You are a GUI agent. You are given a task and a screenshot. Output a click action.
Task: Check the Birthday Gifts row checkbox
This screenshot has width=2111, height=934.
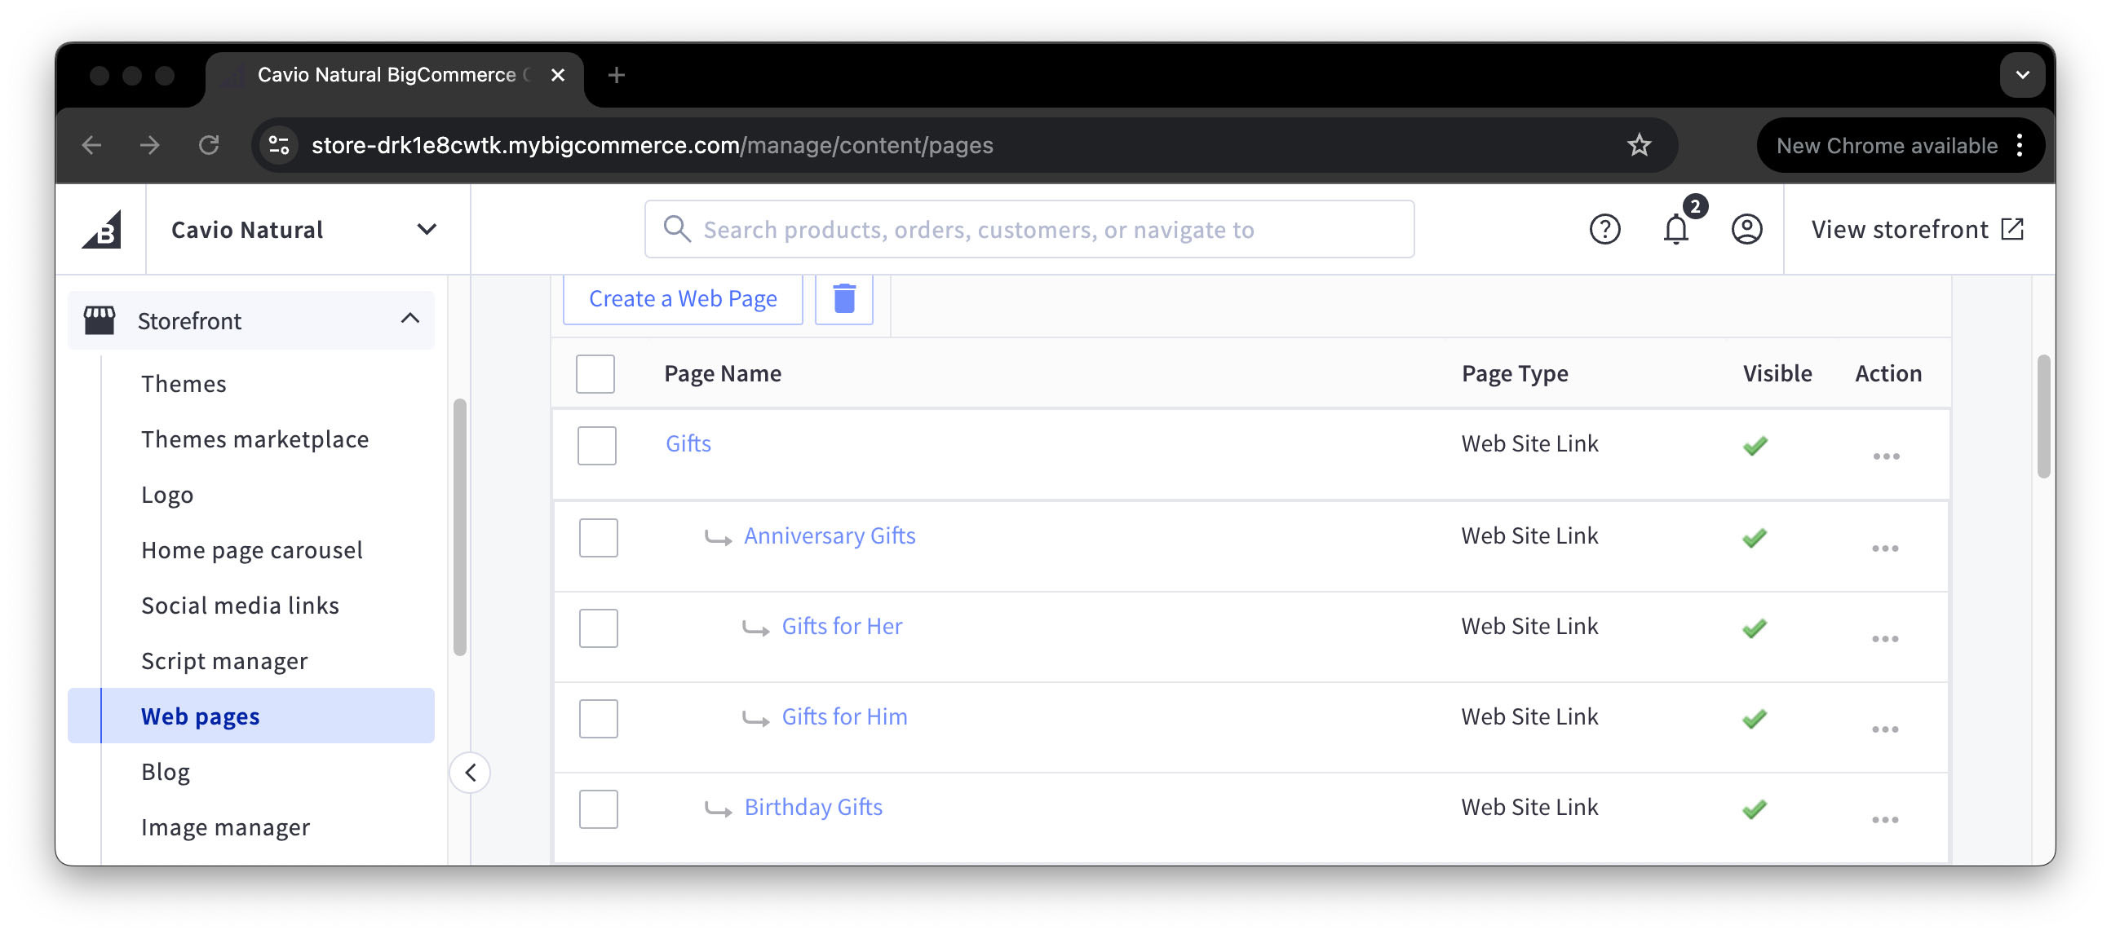598,808
